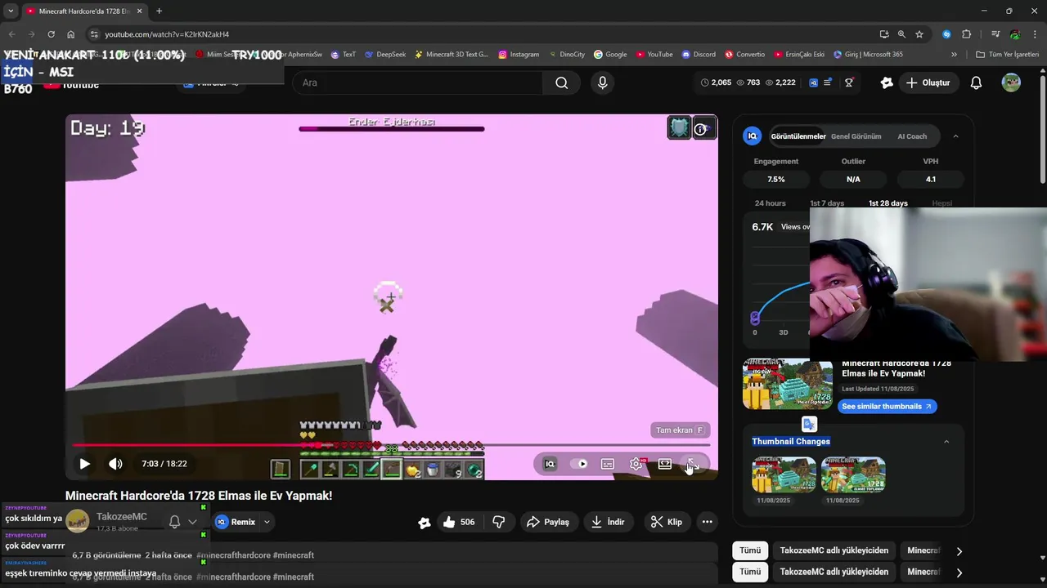Go to browser home page
The image size is (1047, 588).
[71, 34]
